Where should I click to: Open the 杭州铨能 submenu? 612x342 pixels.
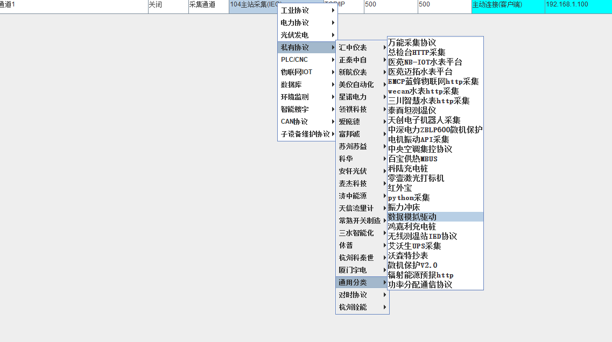(x=362, y=307)
